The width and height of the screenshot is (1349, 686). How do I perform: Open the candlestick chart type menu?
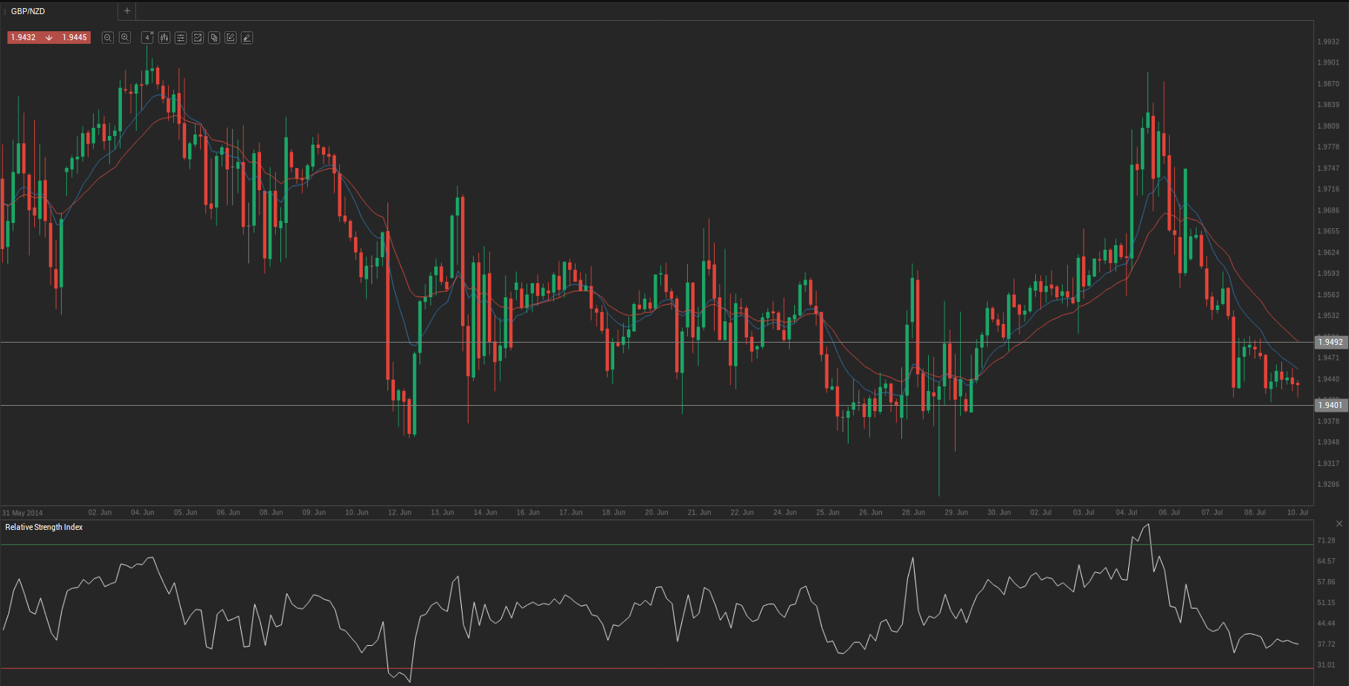164,38
